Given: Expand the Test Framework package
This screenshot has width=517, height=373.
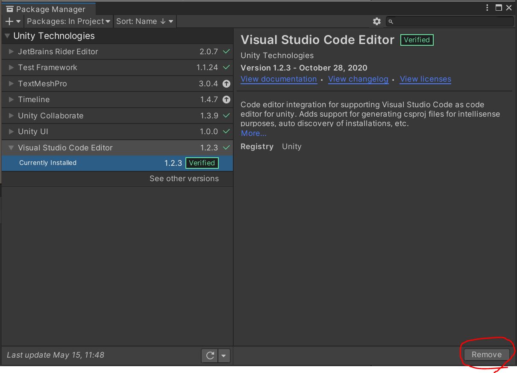Looking at the screenshot, I should point(12,68).
